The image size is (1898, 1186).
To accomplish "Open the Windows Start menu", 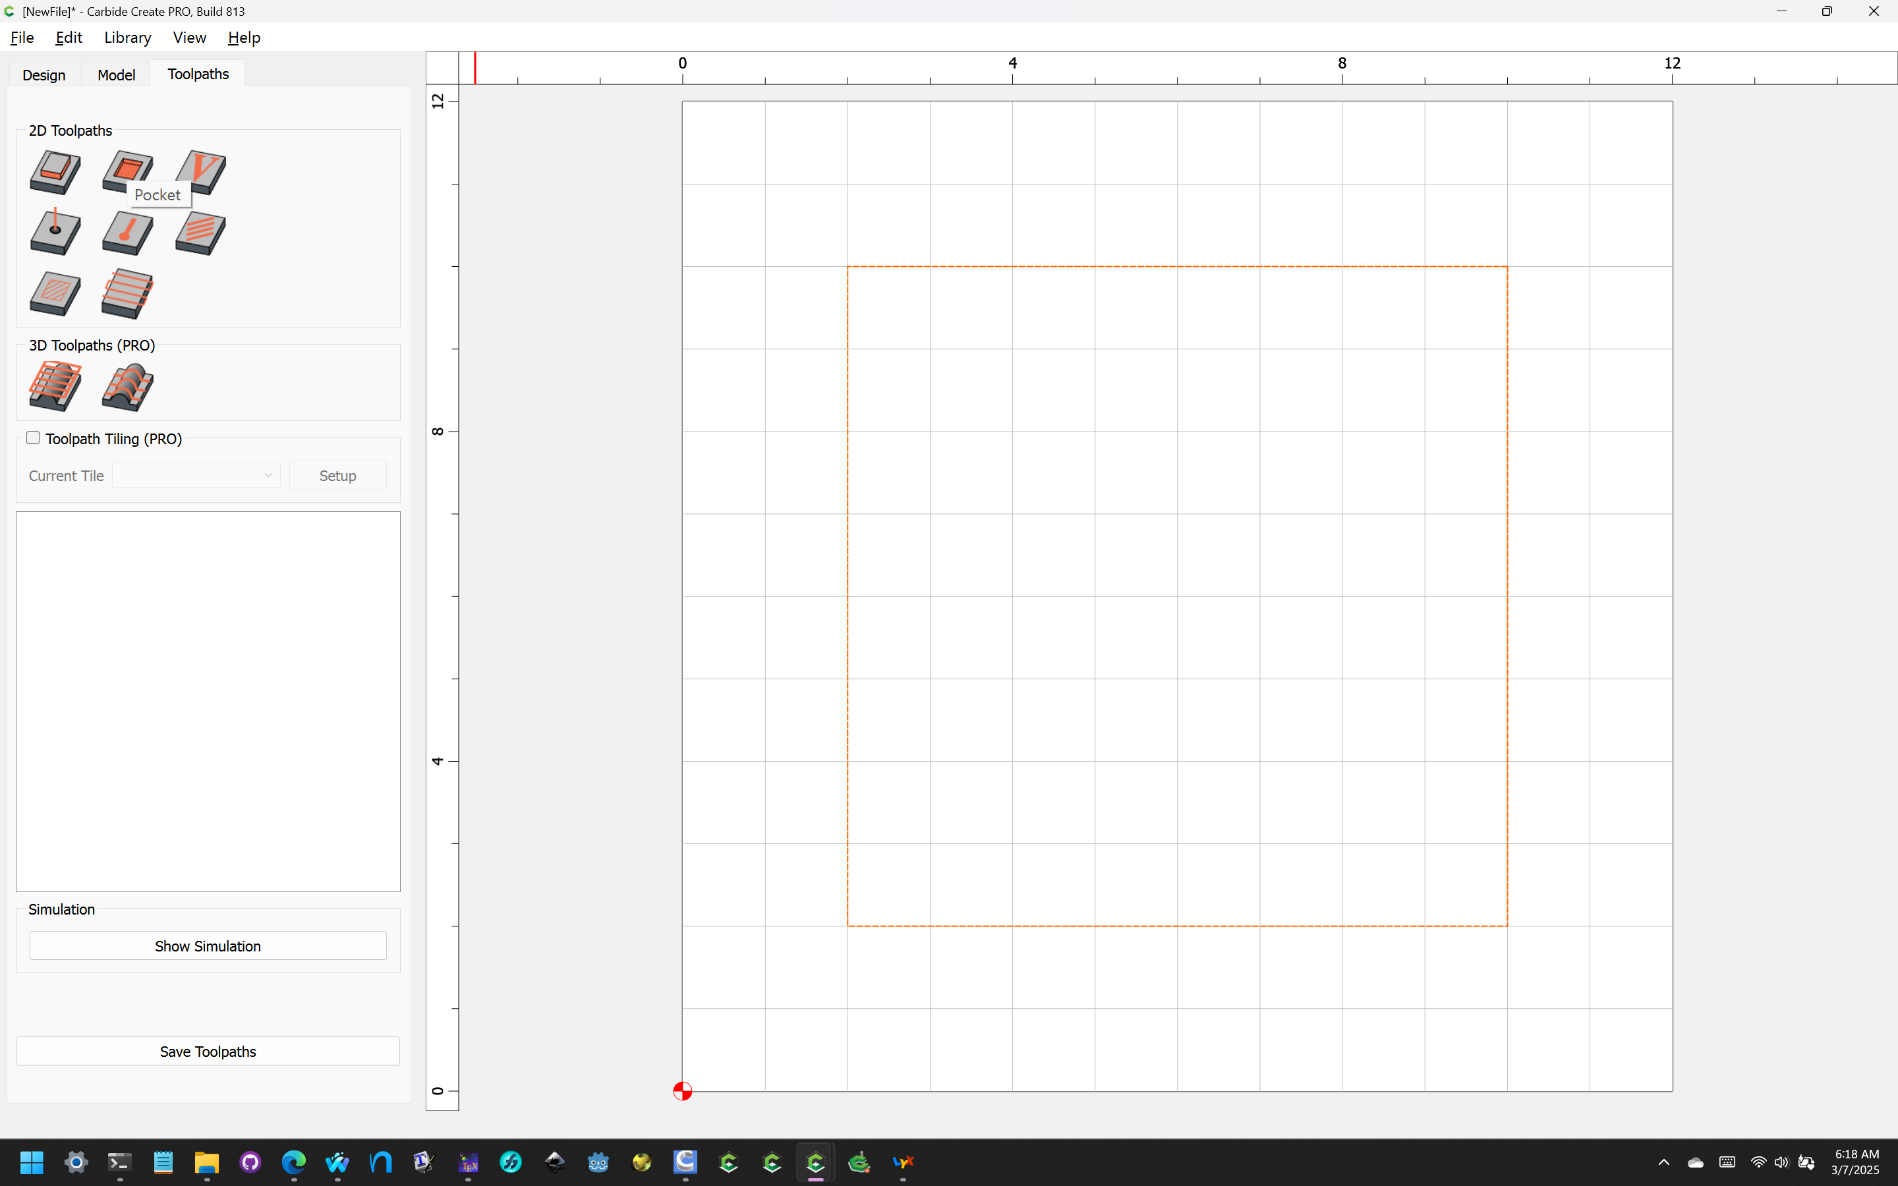I will tap(32, 1162).
